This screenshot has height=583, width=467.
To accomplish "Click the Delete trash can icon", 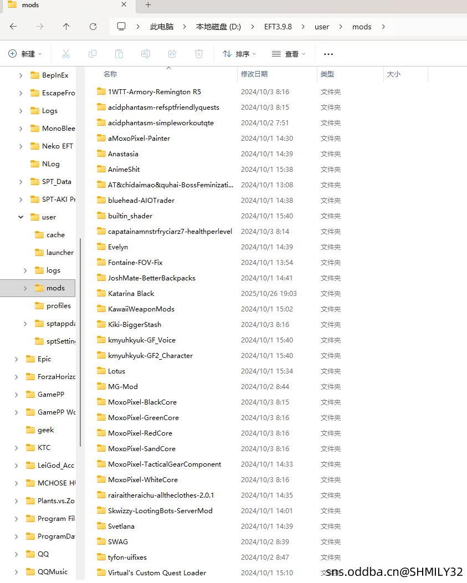I will pos(199,54).
